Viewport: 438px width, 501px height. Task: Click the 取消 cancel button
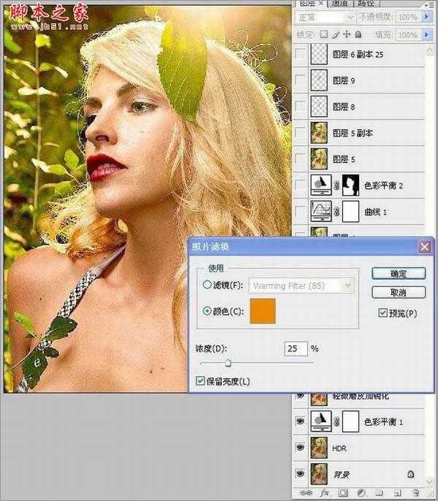point(398,292)
